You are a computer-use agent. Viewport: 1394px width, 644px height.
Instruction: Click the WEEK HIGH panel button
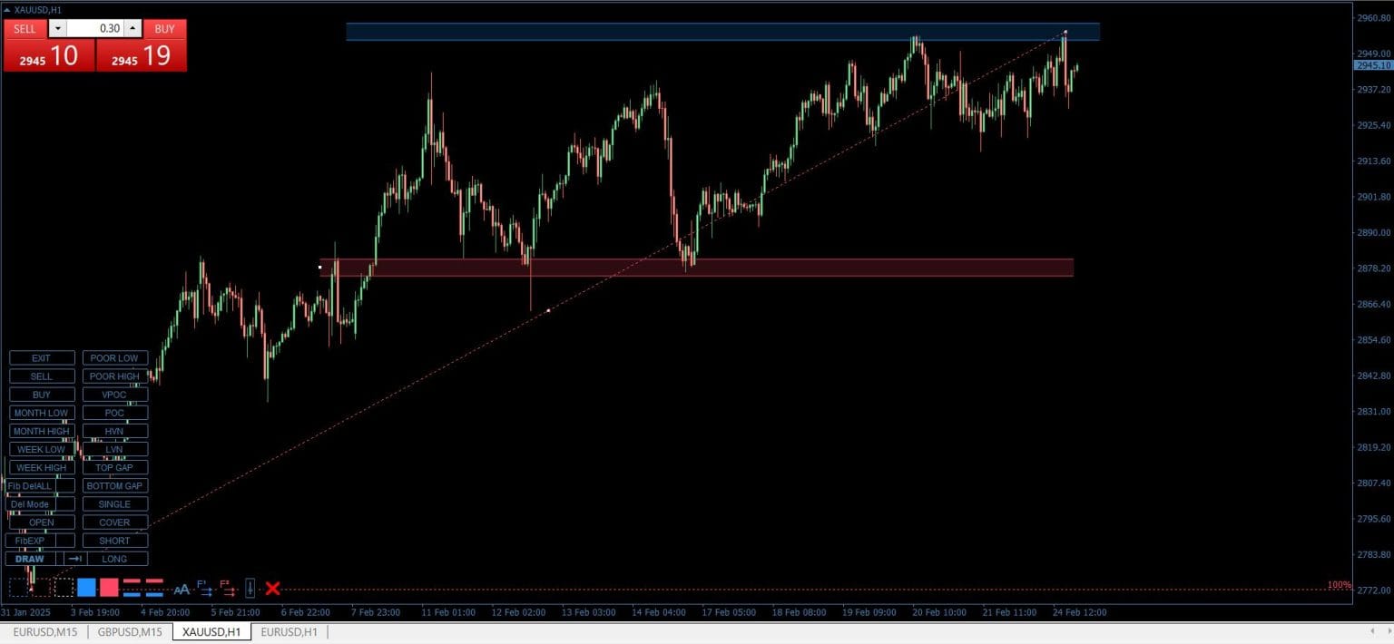(x=41, y=467)
